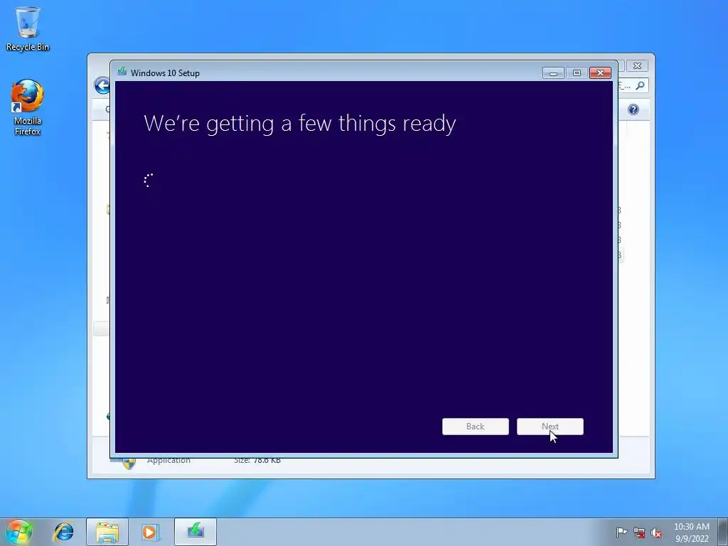This screenshot has width=728, height=546.
Task: Close the Explorer window behind Setup
Action: click(x=637, y=66)
